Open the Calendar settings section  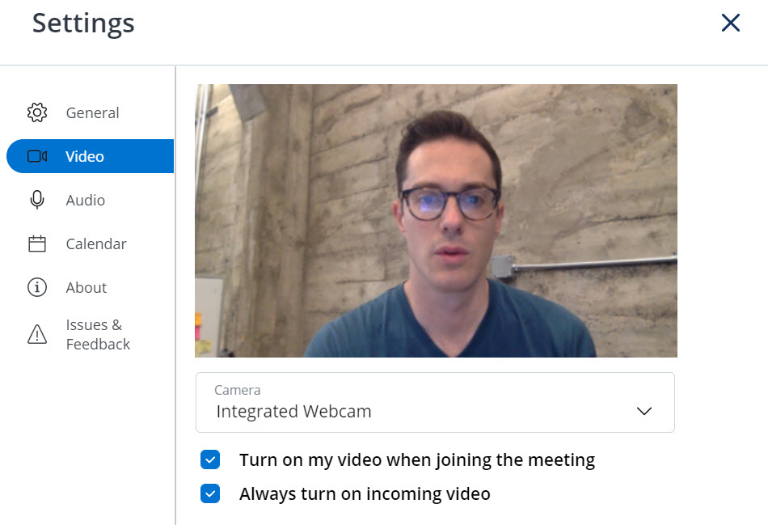coord(91,243)
